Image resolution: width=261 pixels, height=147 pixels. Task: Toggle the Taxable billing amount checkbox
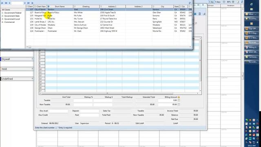pos(179,100)
